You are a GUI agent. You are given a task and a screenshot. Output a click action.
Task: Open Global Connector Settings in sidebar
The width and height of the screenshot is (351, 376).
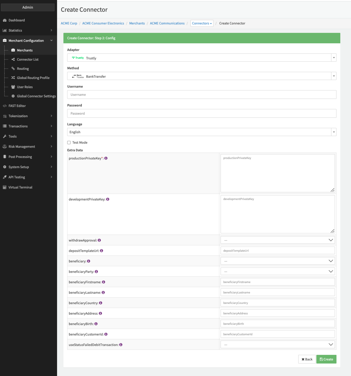[36, 96]
